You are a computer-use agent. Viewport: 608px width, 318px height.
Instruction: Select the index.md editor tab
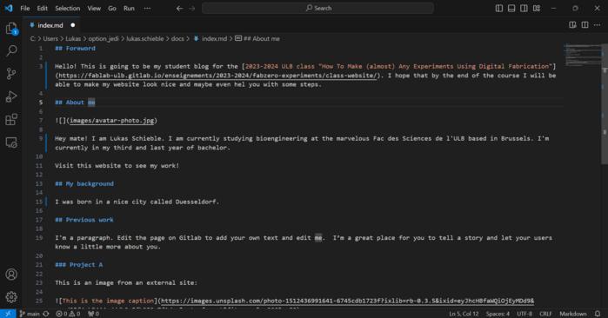pos(50,25)
